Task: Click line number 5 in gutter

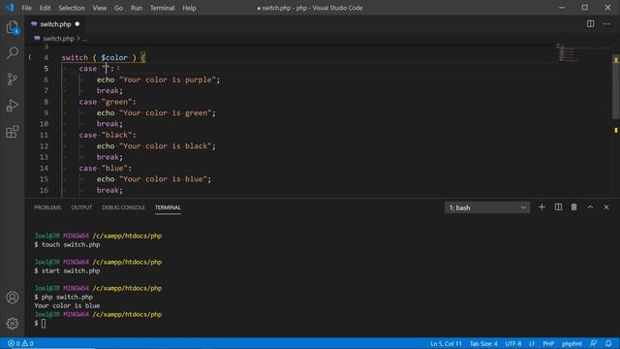Action: 46,69
